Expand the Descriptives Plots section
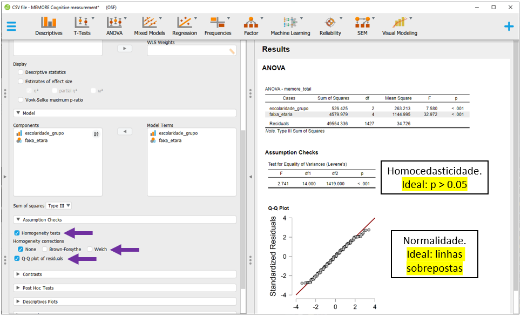Viewport: 521px width, 316px height. (125, 302)
